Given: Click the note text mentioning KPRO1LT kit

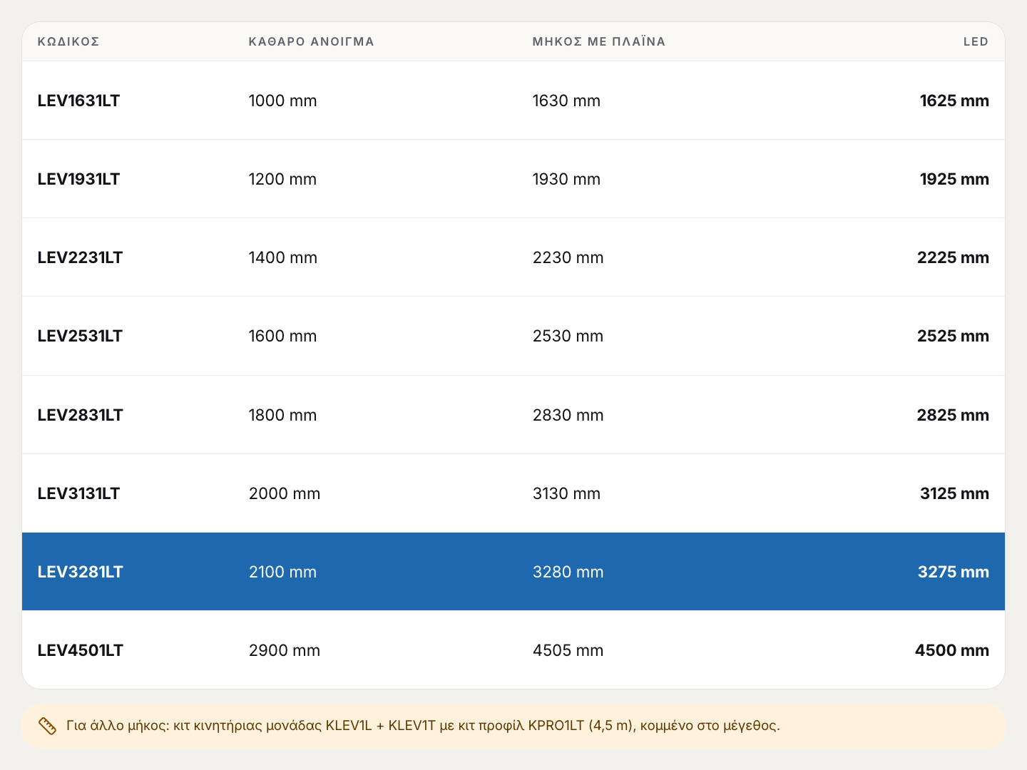Looking at the screenshot, I should click(423, 726).
